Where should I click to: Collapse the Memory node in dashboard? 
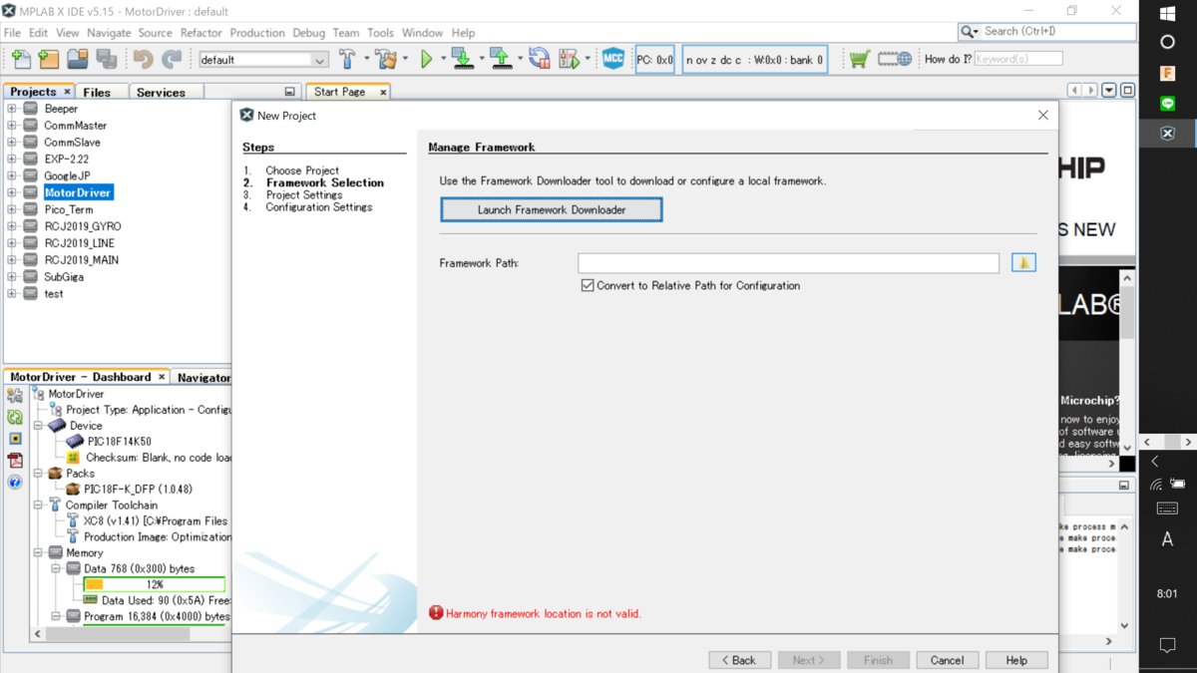(x=38, y=552)
